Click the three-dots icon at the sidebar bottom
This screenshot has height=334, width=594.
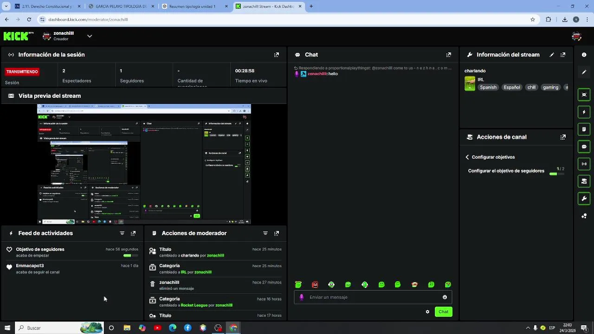(584, 216)
